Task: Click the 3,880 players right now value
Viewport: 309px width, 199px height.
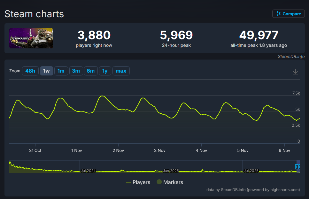Action: click(94, 35)
